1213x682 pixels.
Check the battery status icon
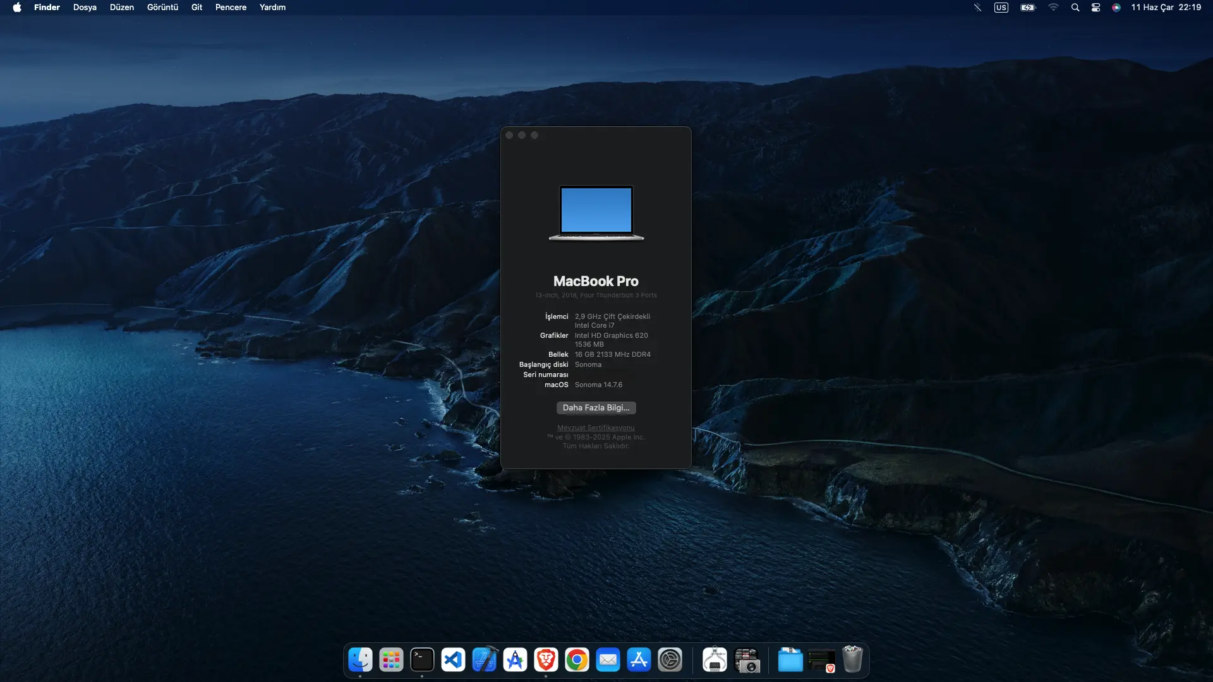pos(1028,8)
